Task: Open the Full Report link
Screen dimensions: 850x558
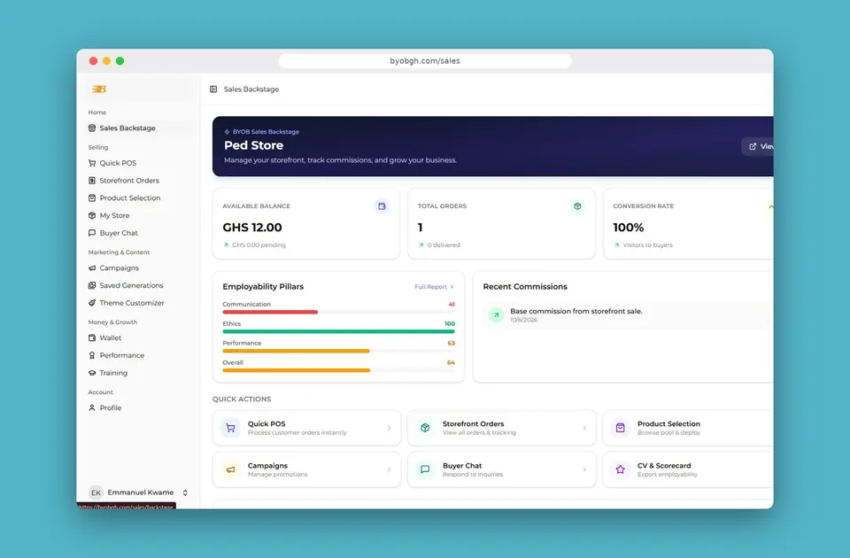Action: pos(434,287)
